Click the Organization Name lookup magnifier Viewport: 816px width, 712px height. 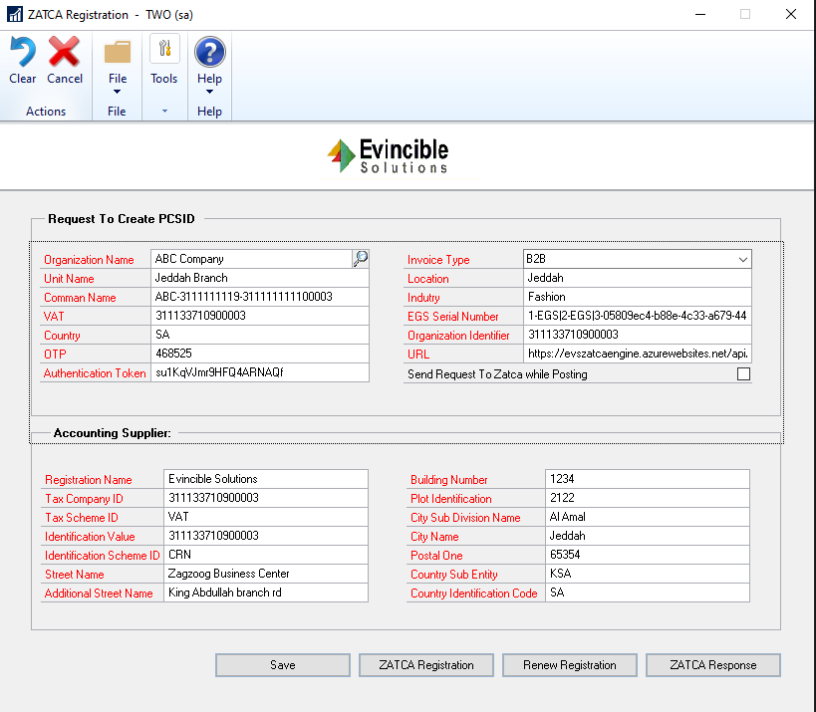coord(360,257)
